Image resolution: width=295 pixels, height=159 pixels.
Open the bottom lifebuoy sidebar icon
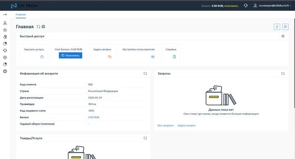point(5,71)
